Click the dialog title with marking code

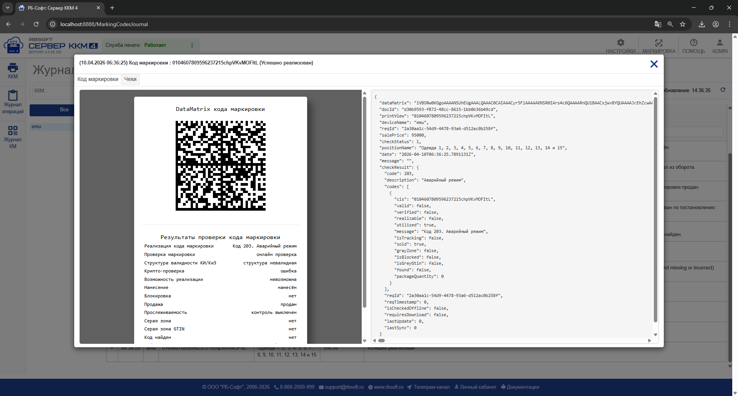click(x=196, y=63)
